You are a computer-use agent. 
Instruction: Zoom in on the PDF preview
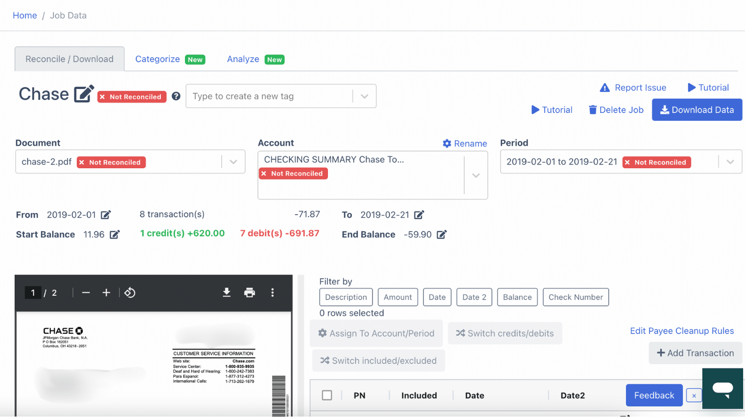pyautogui.click(x=107, y=292)
